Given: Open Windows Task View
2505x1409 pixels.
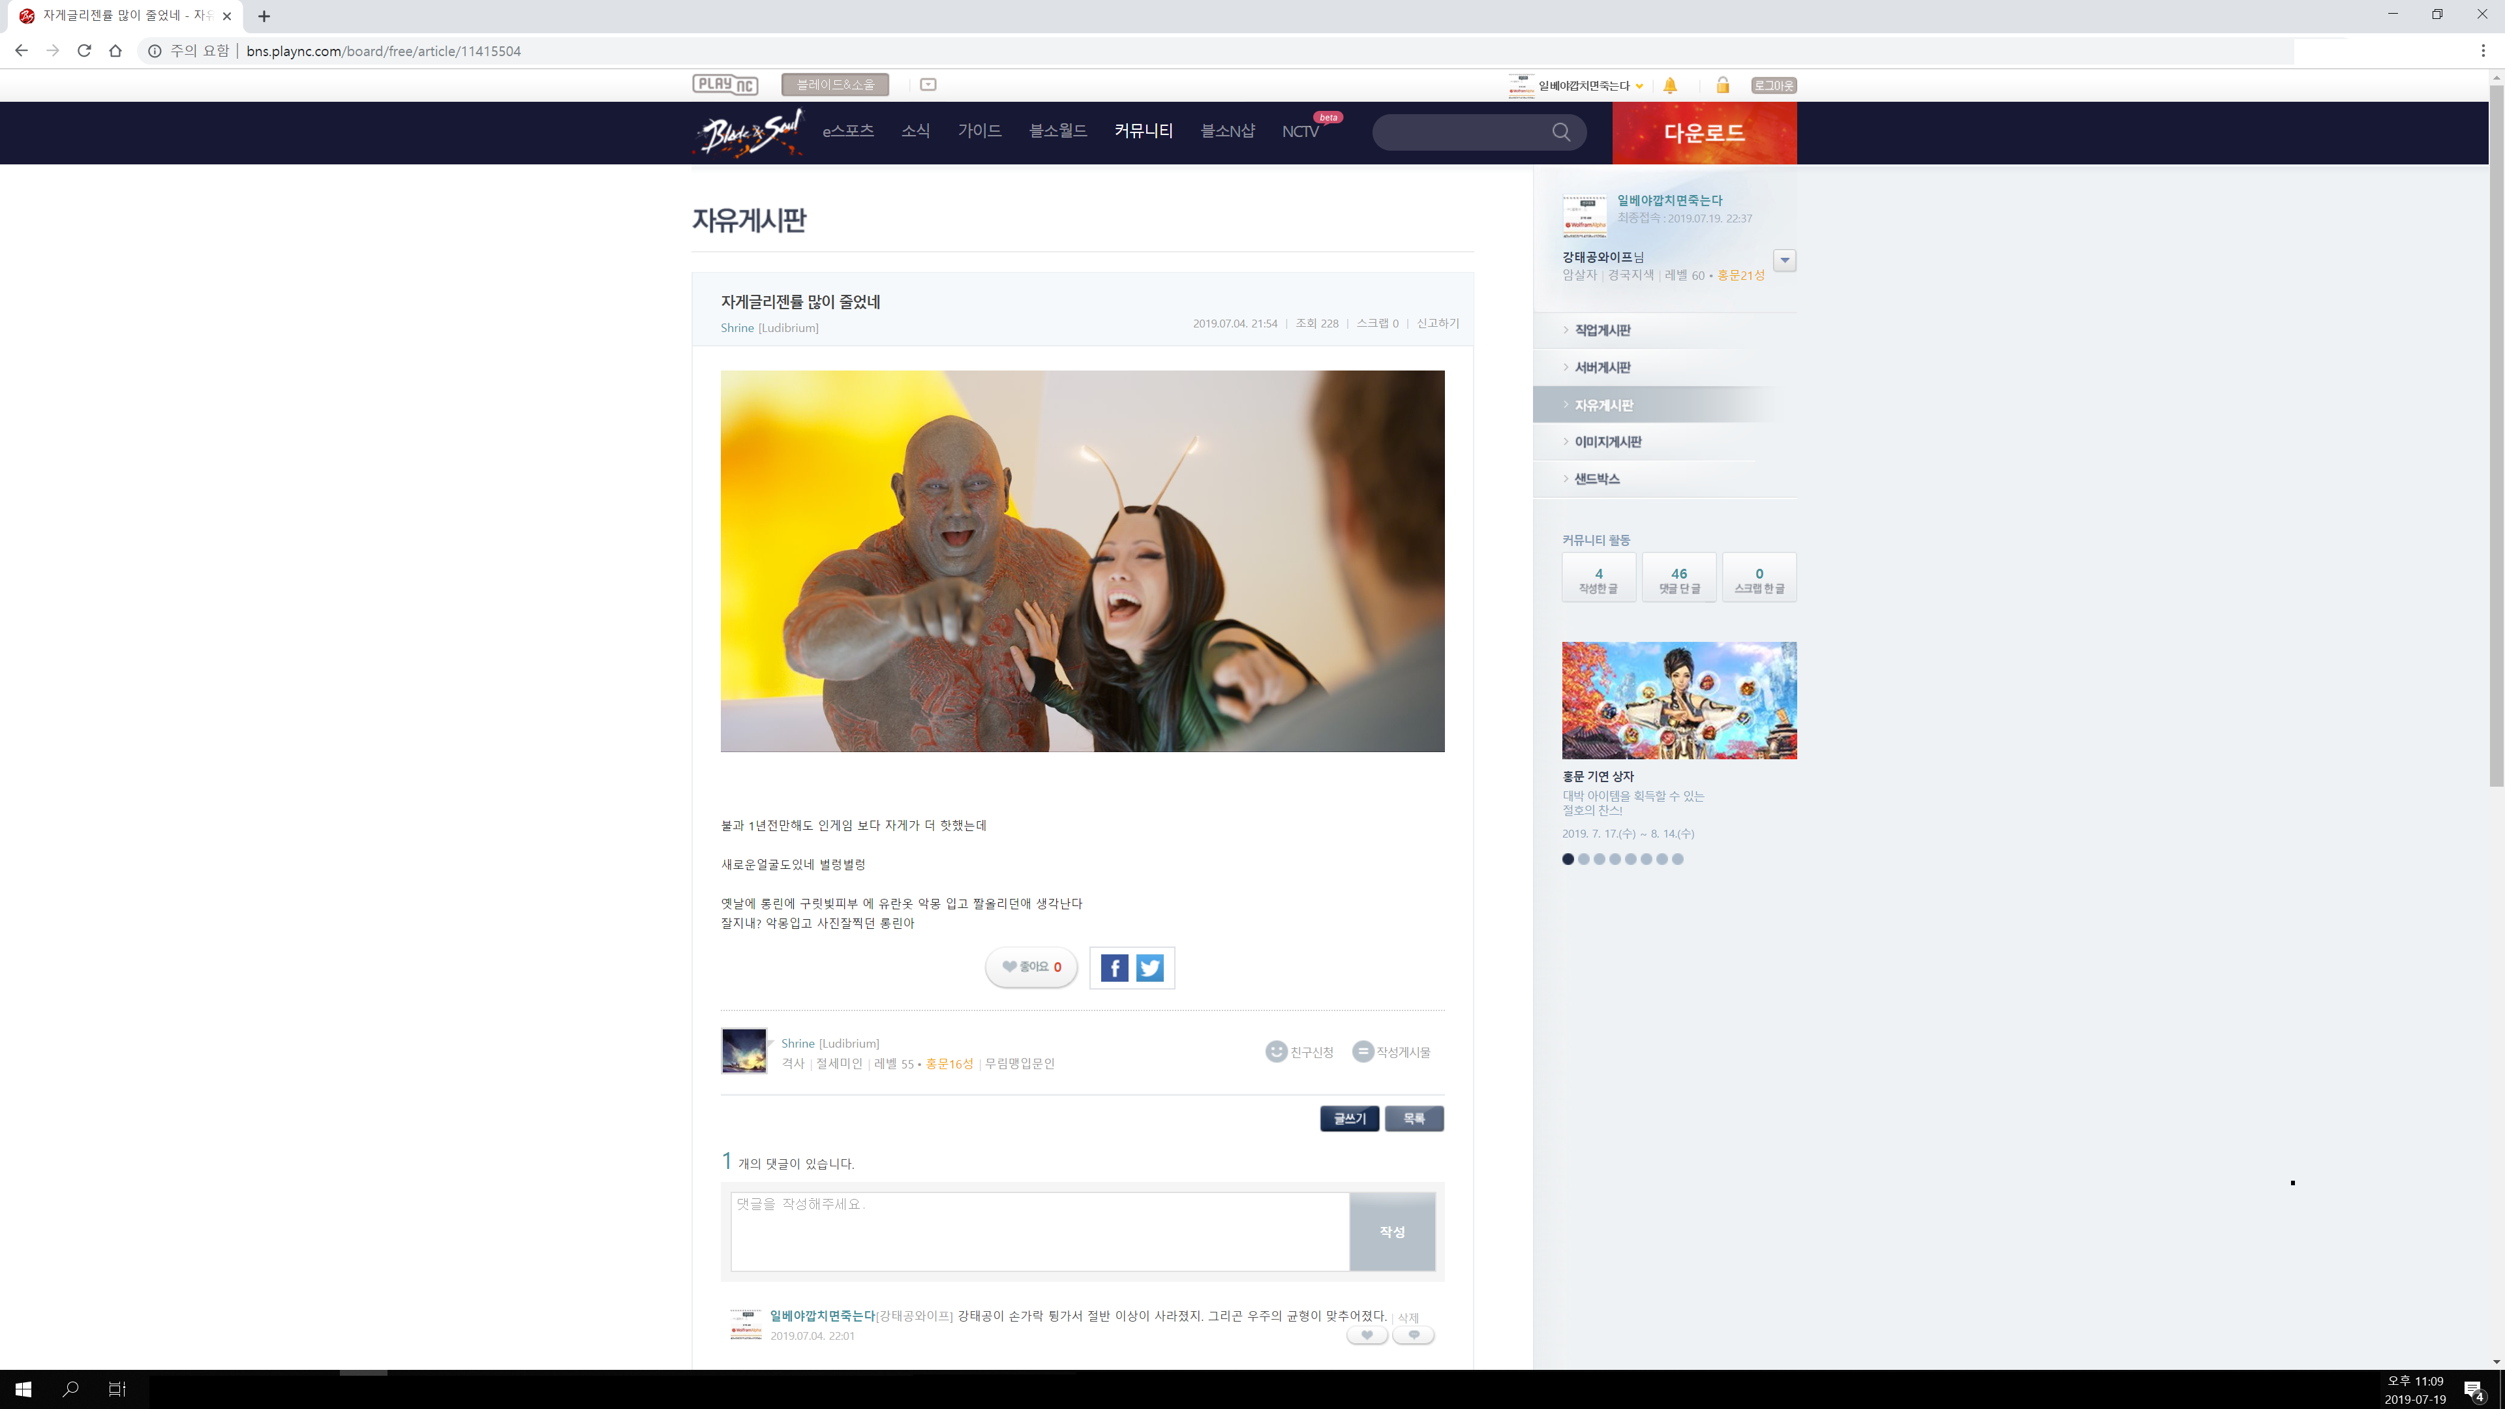Looking at the screenshot, I should coord(117,1389).
